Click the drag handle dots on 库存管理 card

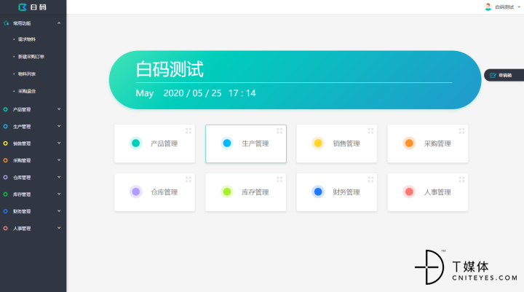click(279, 179)
